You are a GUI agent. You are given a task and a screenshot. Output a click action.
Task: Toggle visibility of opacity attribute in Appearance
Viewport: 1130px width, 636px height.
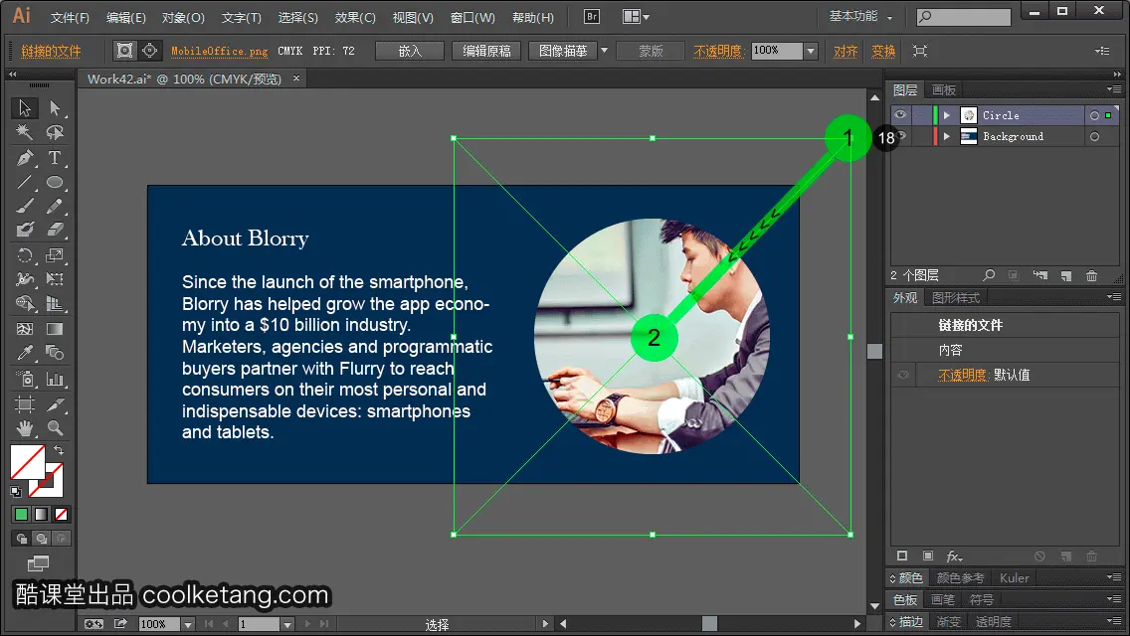point(903,375)
